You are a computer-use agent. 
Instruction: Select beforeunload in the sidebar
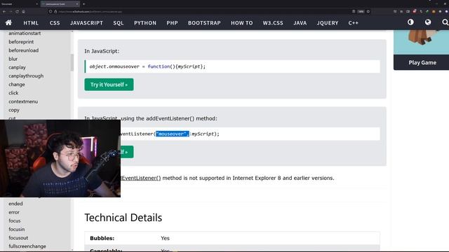(x=23, y=50)
